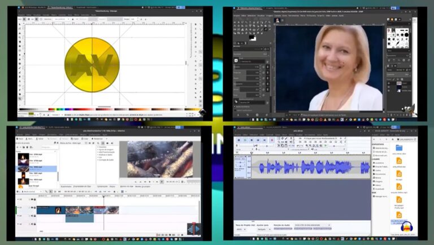Image resolution: width=434 pixels, height=245 pixels.
Task: Open Cores menu in the GIMP window
Action: click(x=285, y=16)
